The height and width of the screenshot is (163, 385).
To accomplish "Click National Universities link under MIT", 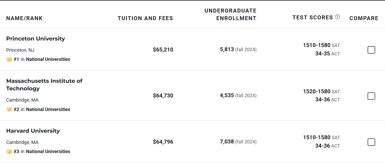I will pos(48,109).
